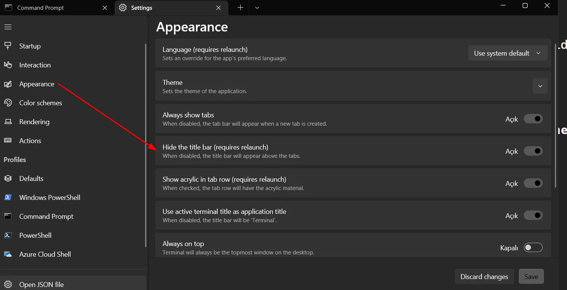The height and width of the screenshot is (290, 567).
Task: Open the Language Use system default dropdown
Action: (x=508, y=53)
